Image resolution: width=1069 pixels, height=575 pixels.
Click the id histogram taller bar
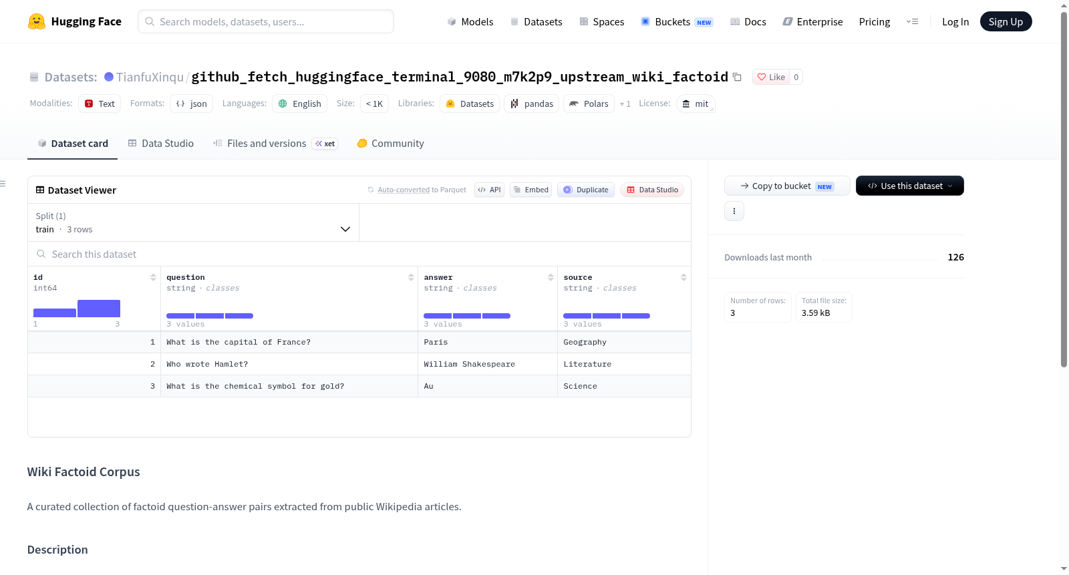click(x=99, y=309)
